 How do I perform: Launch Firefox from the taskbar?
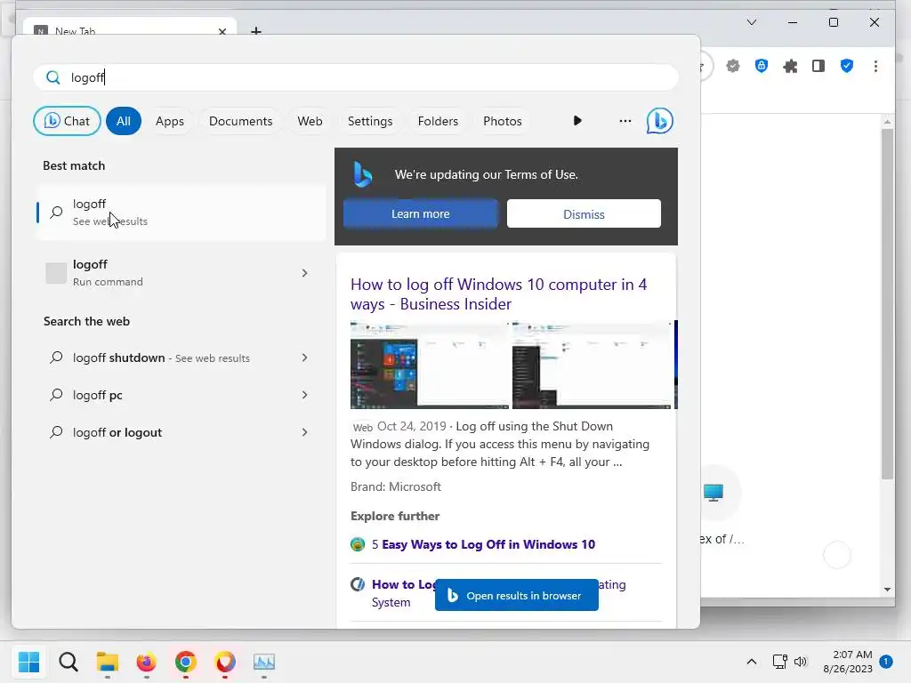click(x=147, y=662)
